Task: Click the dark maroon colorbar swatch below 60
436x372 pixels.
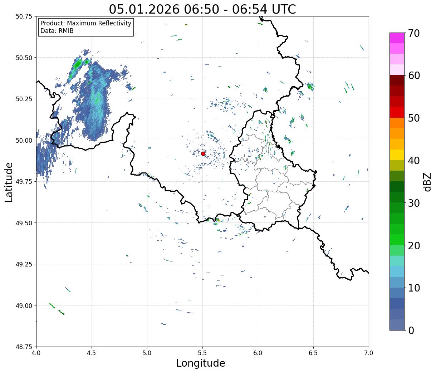Action: (x=397, y=80)
